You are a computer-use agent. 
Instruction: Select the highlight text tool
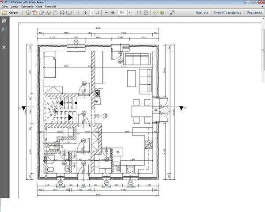(x=163, y=13)
